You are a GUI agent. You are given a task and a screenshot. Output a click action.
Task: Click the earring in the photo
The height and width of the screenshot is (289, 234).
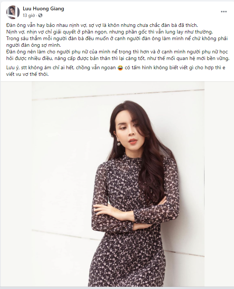(x=119, y=144)
